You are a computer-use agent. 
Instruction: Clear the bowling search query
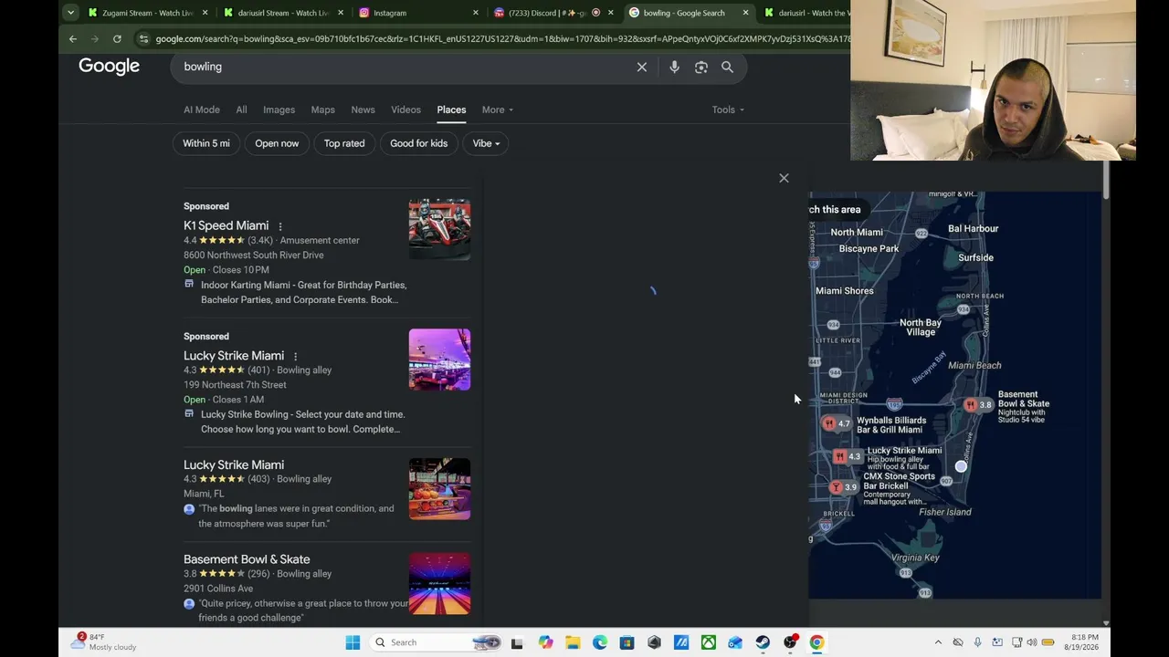pyautogui.click(x=642, y=67)
